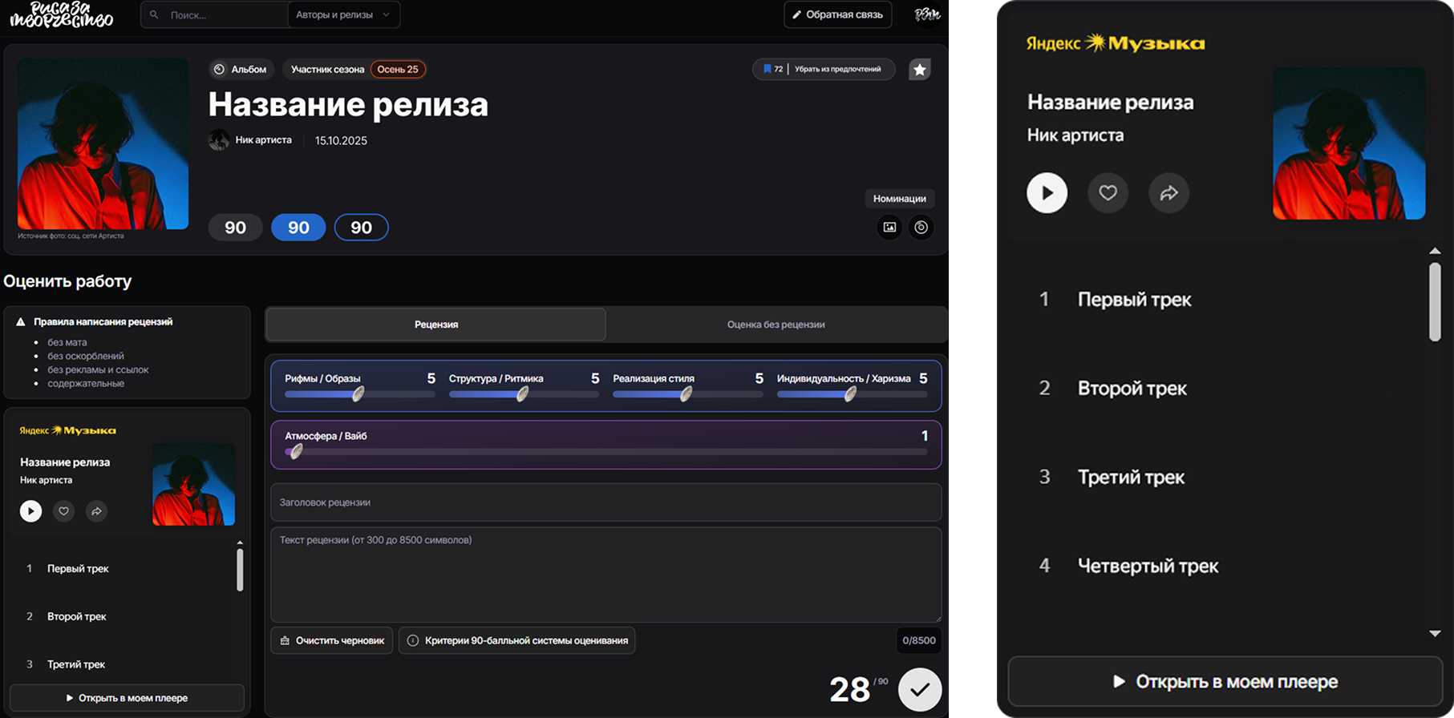Click the share arrow in the large player
The image size is (1454, 718).
(1168, 193)
